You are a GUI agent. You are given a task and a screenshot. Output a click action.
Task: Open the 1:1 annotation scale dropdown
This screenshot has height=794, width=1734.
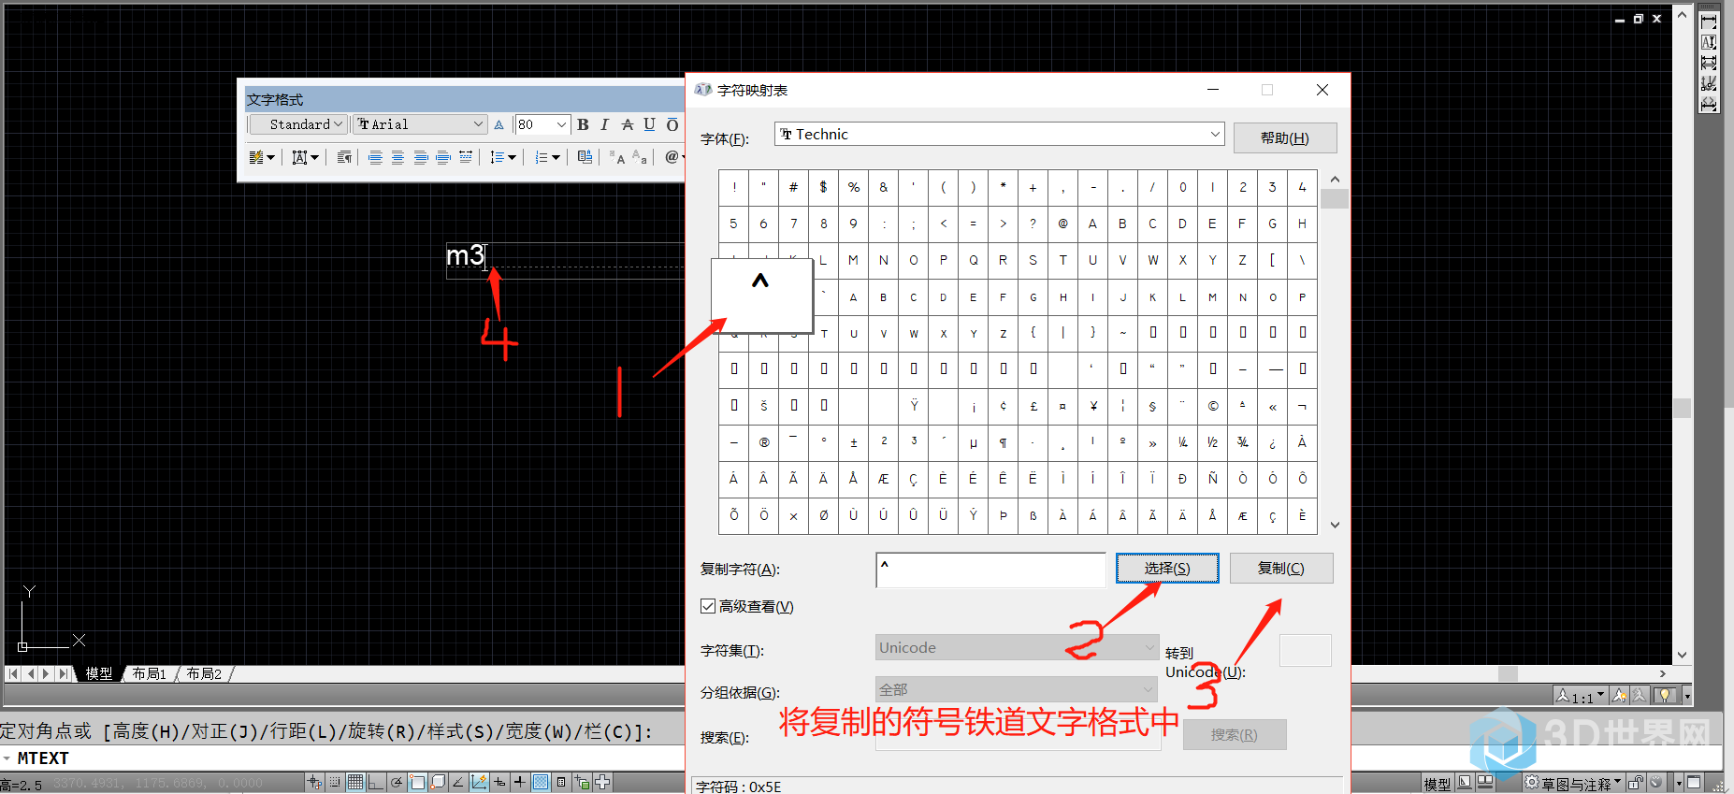click(x=1581, y=695)
